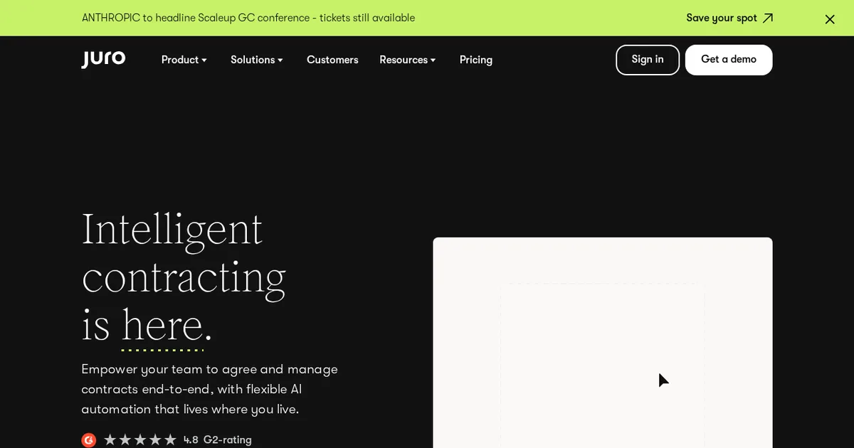Click the five-star rating row
Image resolution: width=854 pixels, height=448 pixels.
(140, 440)
